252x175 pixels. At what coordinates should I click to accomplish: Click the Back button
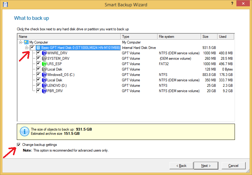coord(181,166)
